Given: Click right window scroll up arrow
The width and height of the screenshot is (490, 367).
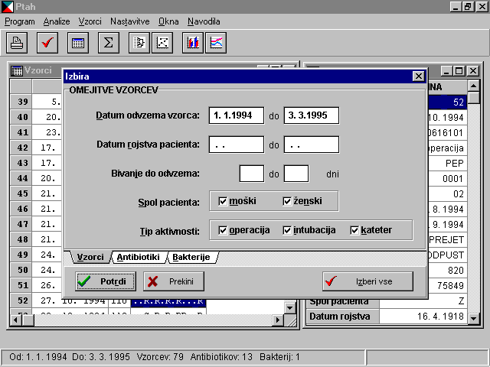Looking at the screenshot, I should 474,86.
